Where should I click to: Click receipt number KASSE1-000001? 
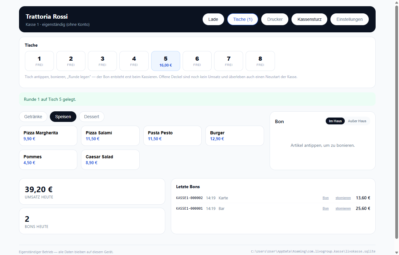tap(190, 209)
